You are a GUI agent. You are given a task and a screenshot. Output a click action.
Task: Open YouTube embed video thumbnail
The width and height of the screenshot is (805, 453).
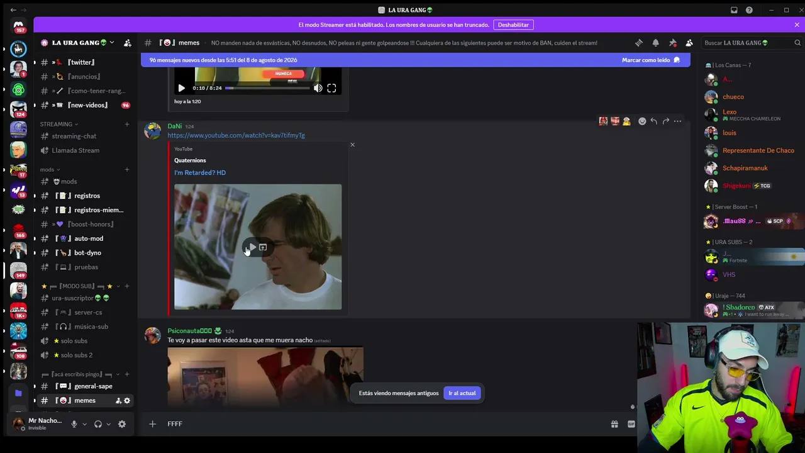pos(258,247)
